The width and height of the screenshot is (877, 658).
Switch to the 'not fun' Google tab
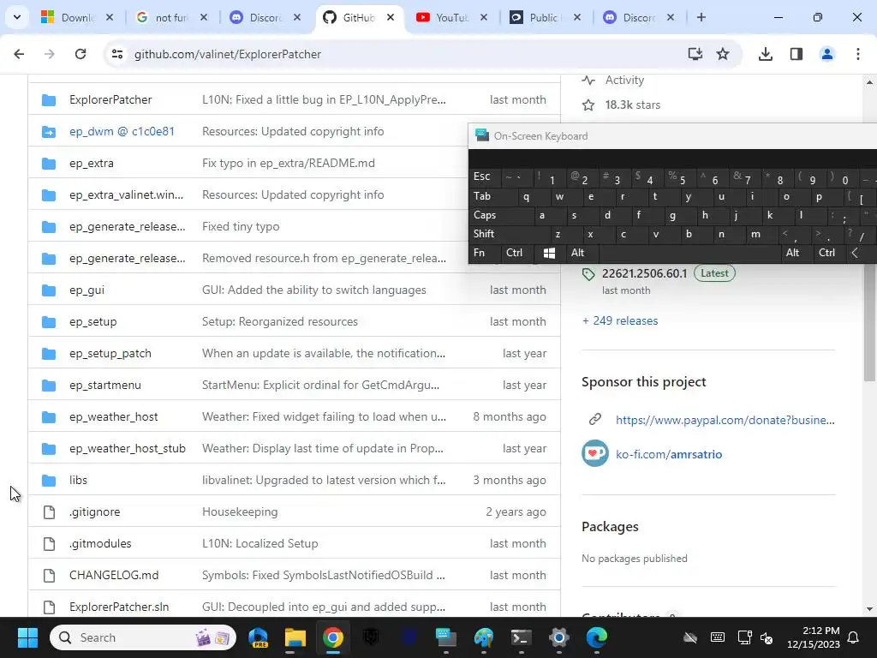point(171,17)
